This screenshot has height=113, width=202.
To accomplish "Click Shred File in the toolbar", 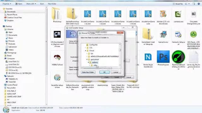I will 178,4.
